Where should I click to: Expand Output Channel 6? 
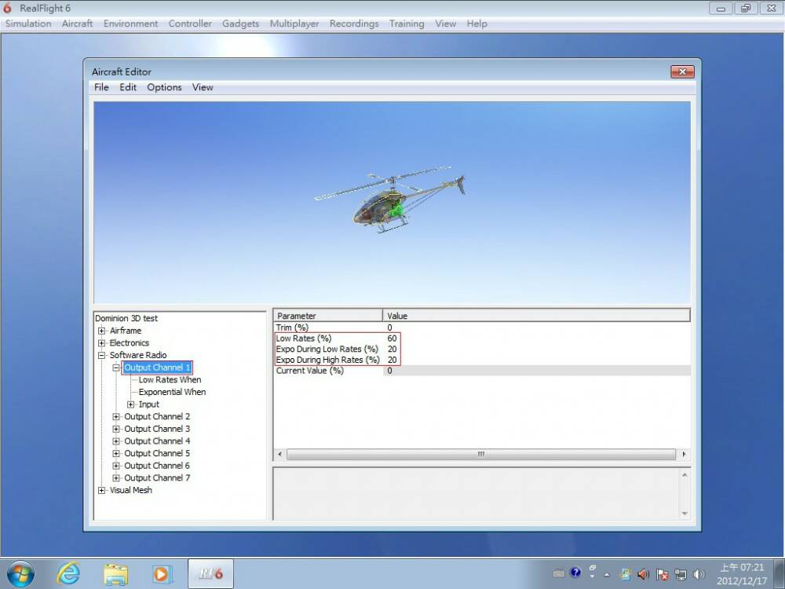point(116,466)
